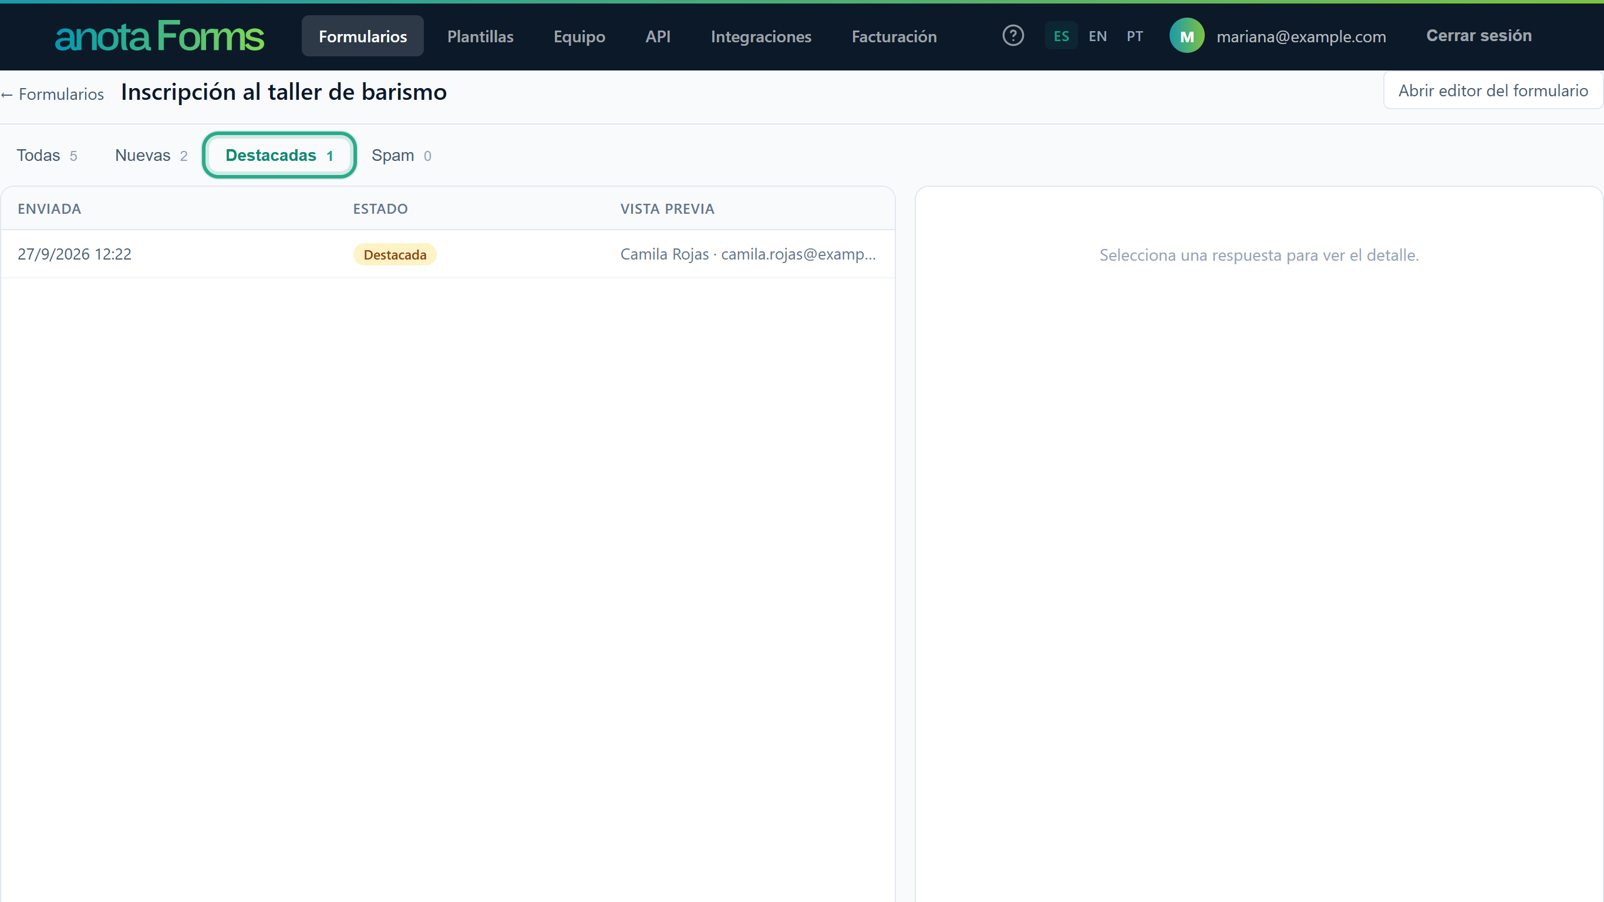The width and height of the screenshot is (1604, 902).
Task: Click the ESTADO column header
Action: [x=380, y=208]
